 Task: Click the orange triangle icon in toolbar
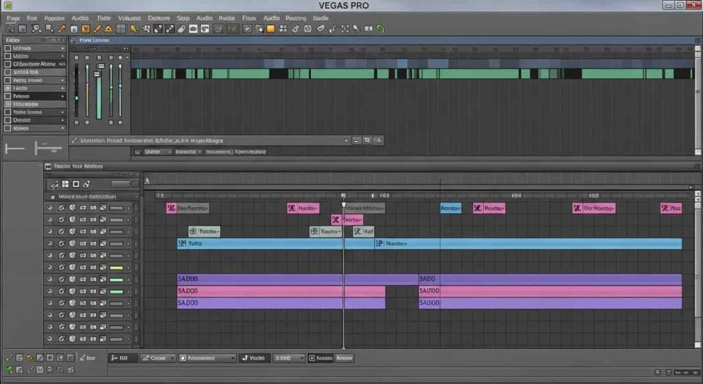click(108, 29)
